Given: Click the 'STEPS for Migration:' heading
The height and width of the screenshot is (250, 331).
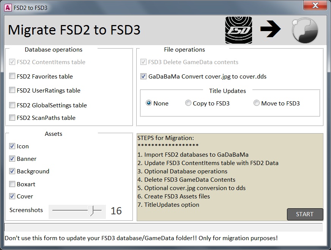Looking at the screenshot, I should click(165, 138).
